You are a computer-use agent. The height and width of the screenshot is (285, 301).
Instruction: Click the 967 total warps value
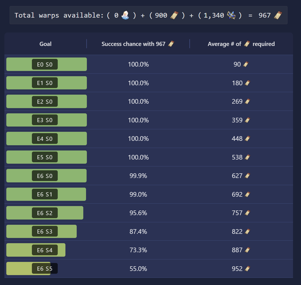264,15
